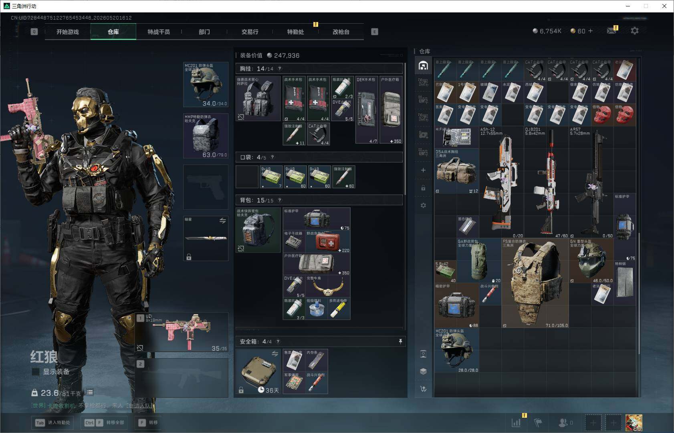Show help for 背包 capacity

point(280,200)
